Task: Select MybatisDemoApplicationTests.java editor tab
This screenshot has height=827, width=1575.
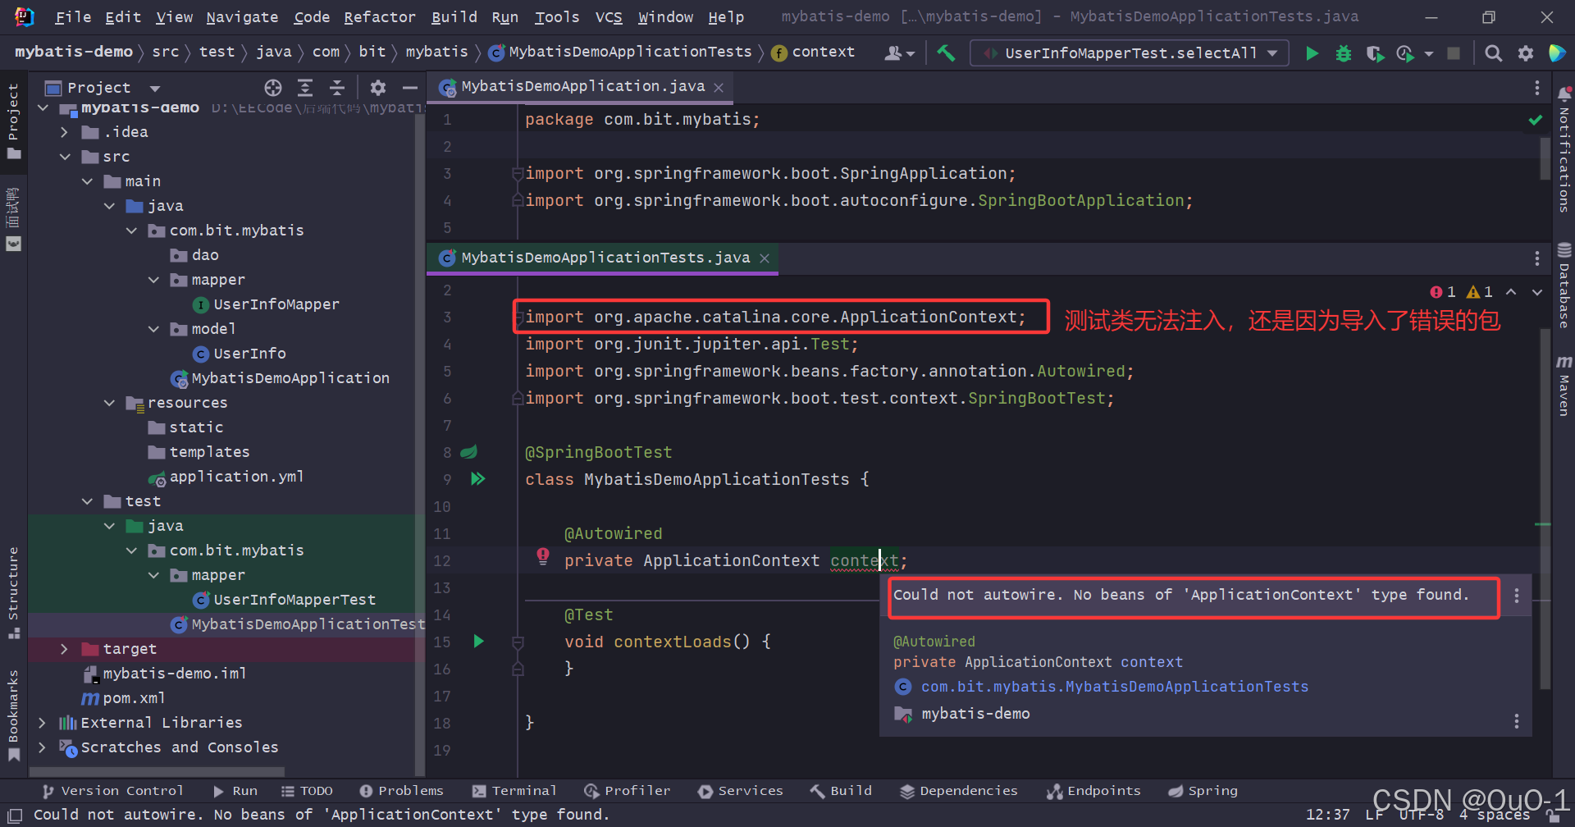Action: point(605,258)
